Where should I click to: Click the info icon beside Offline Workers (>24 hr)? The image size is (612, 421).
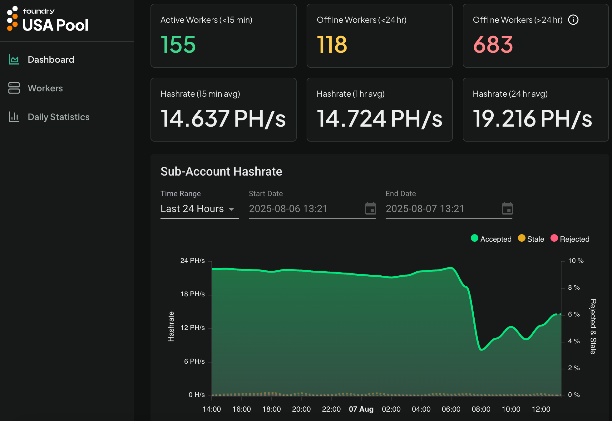[573, 20]
